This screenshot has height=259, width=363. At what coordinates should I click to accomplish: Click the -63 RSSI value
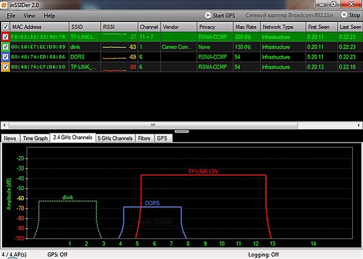[132, 47]
